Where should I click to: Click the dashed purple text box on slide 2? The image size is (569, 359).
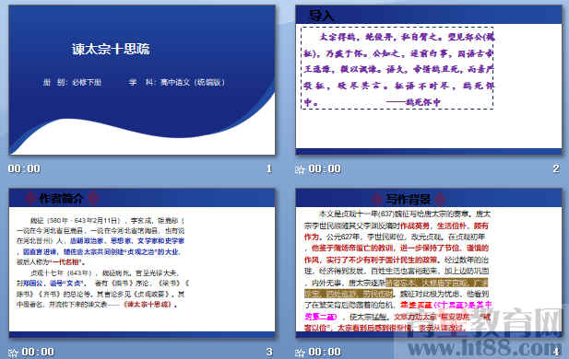tap(397, 68)
